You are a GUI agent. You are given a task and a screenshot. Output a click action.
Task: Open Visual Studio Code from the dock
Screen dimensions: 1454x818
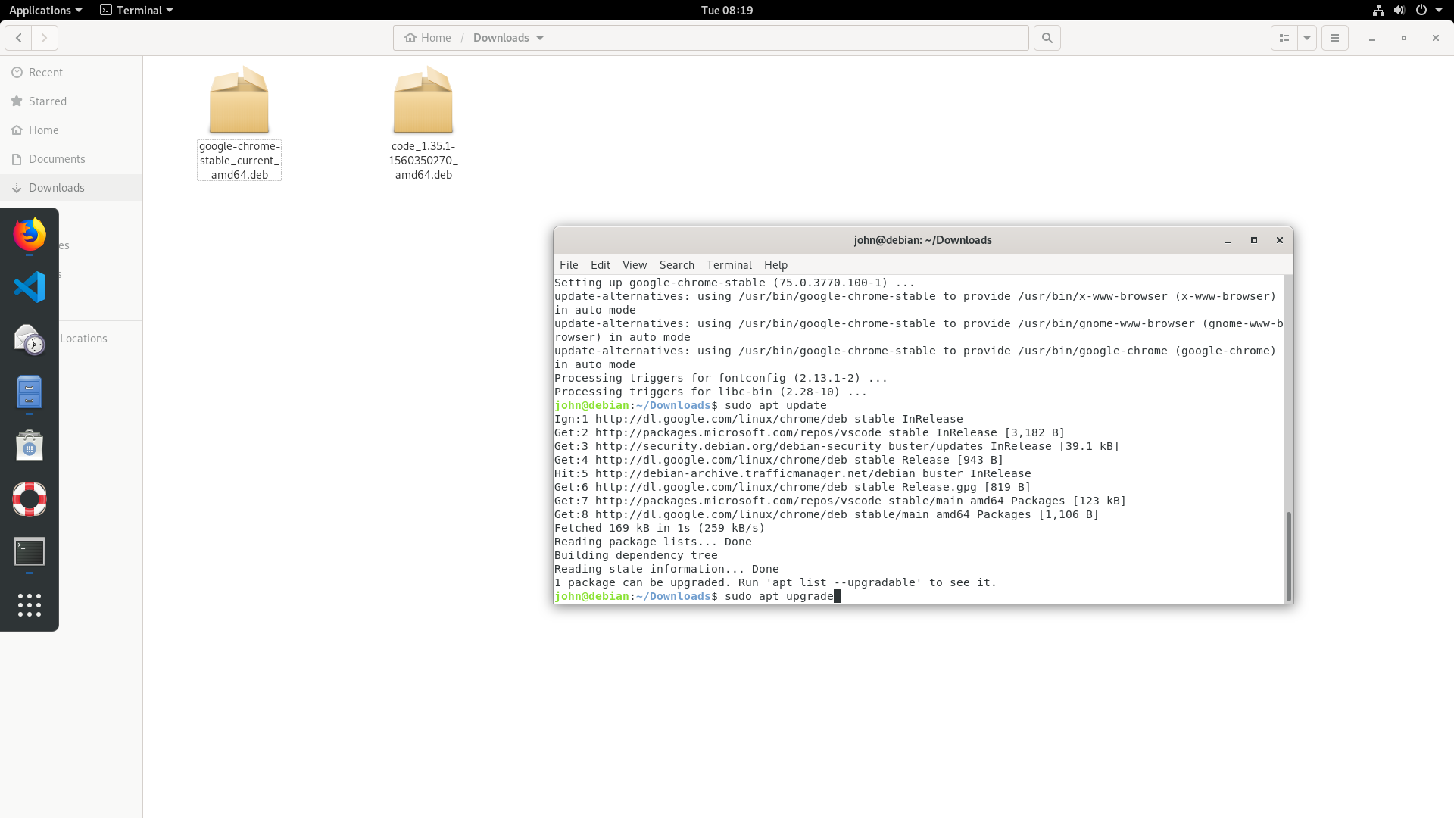tap(30, 287)
